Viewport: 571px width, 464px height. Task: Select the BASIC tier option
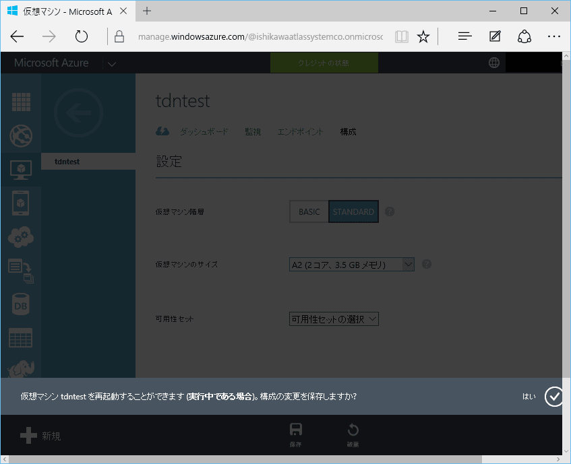click(309, 211)
